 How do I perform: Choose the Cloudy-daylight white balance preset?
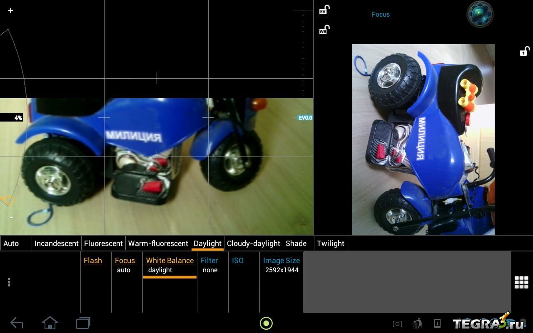point(253,244)
